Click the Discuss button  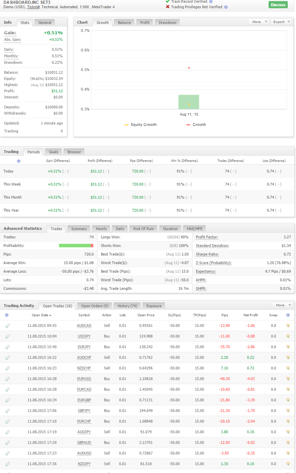(278, 4)
